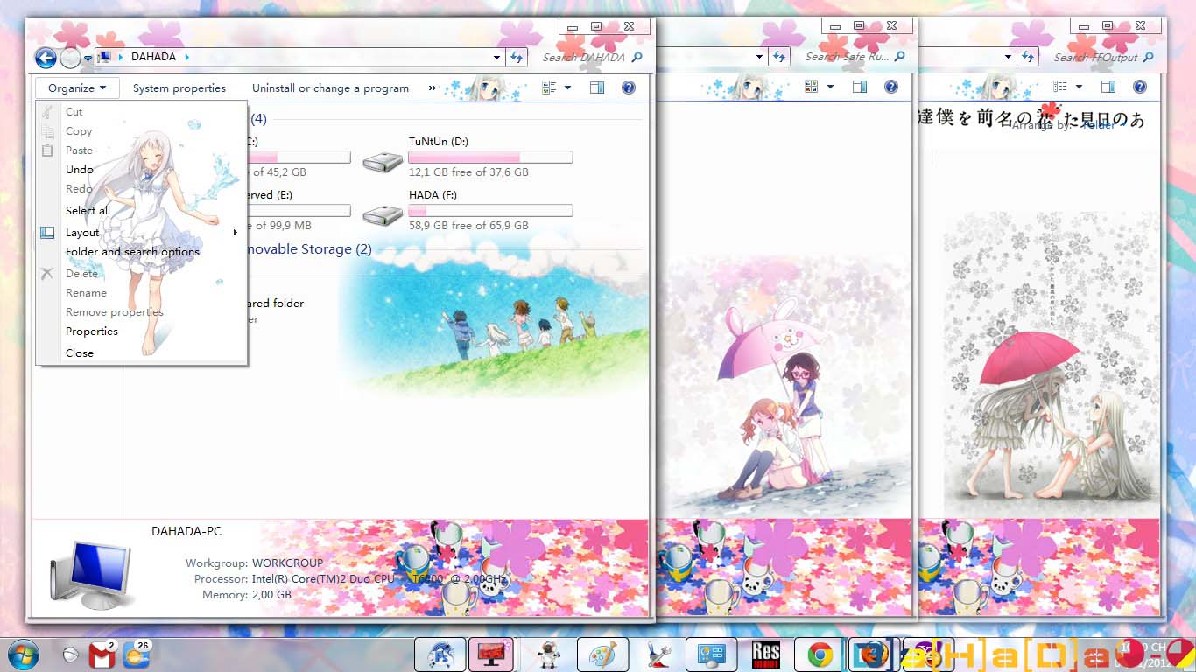Click the DAHADA-PC computer icon in details pane
This screenshot has width=1196, height=672.
(91, 573)
